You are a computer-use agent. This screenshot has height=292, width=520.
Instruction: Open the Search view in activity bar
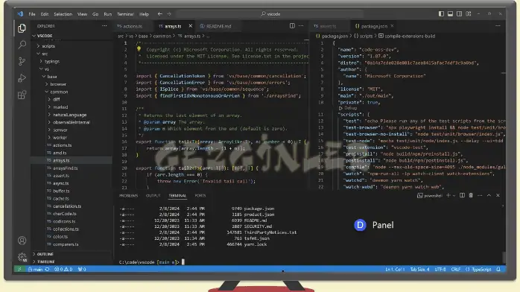tap(22, 45)
